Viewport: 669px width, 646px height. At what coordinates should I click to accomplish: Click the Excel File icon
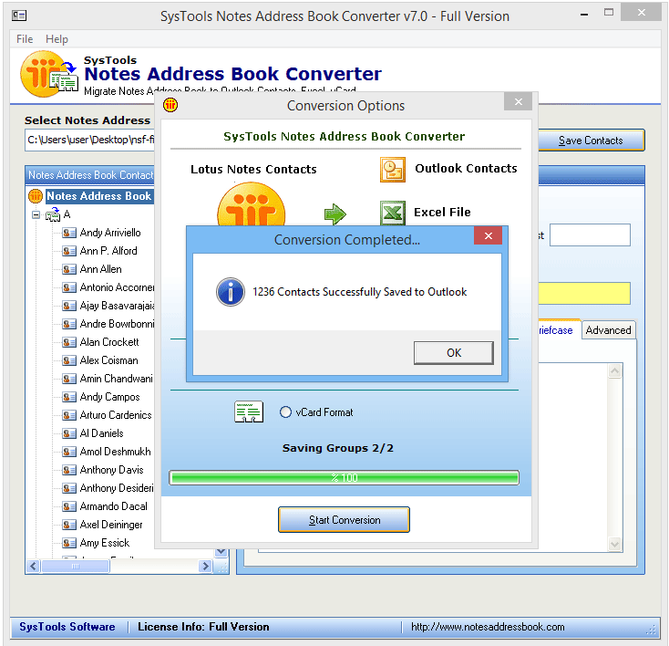[x=392, y=214]
